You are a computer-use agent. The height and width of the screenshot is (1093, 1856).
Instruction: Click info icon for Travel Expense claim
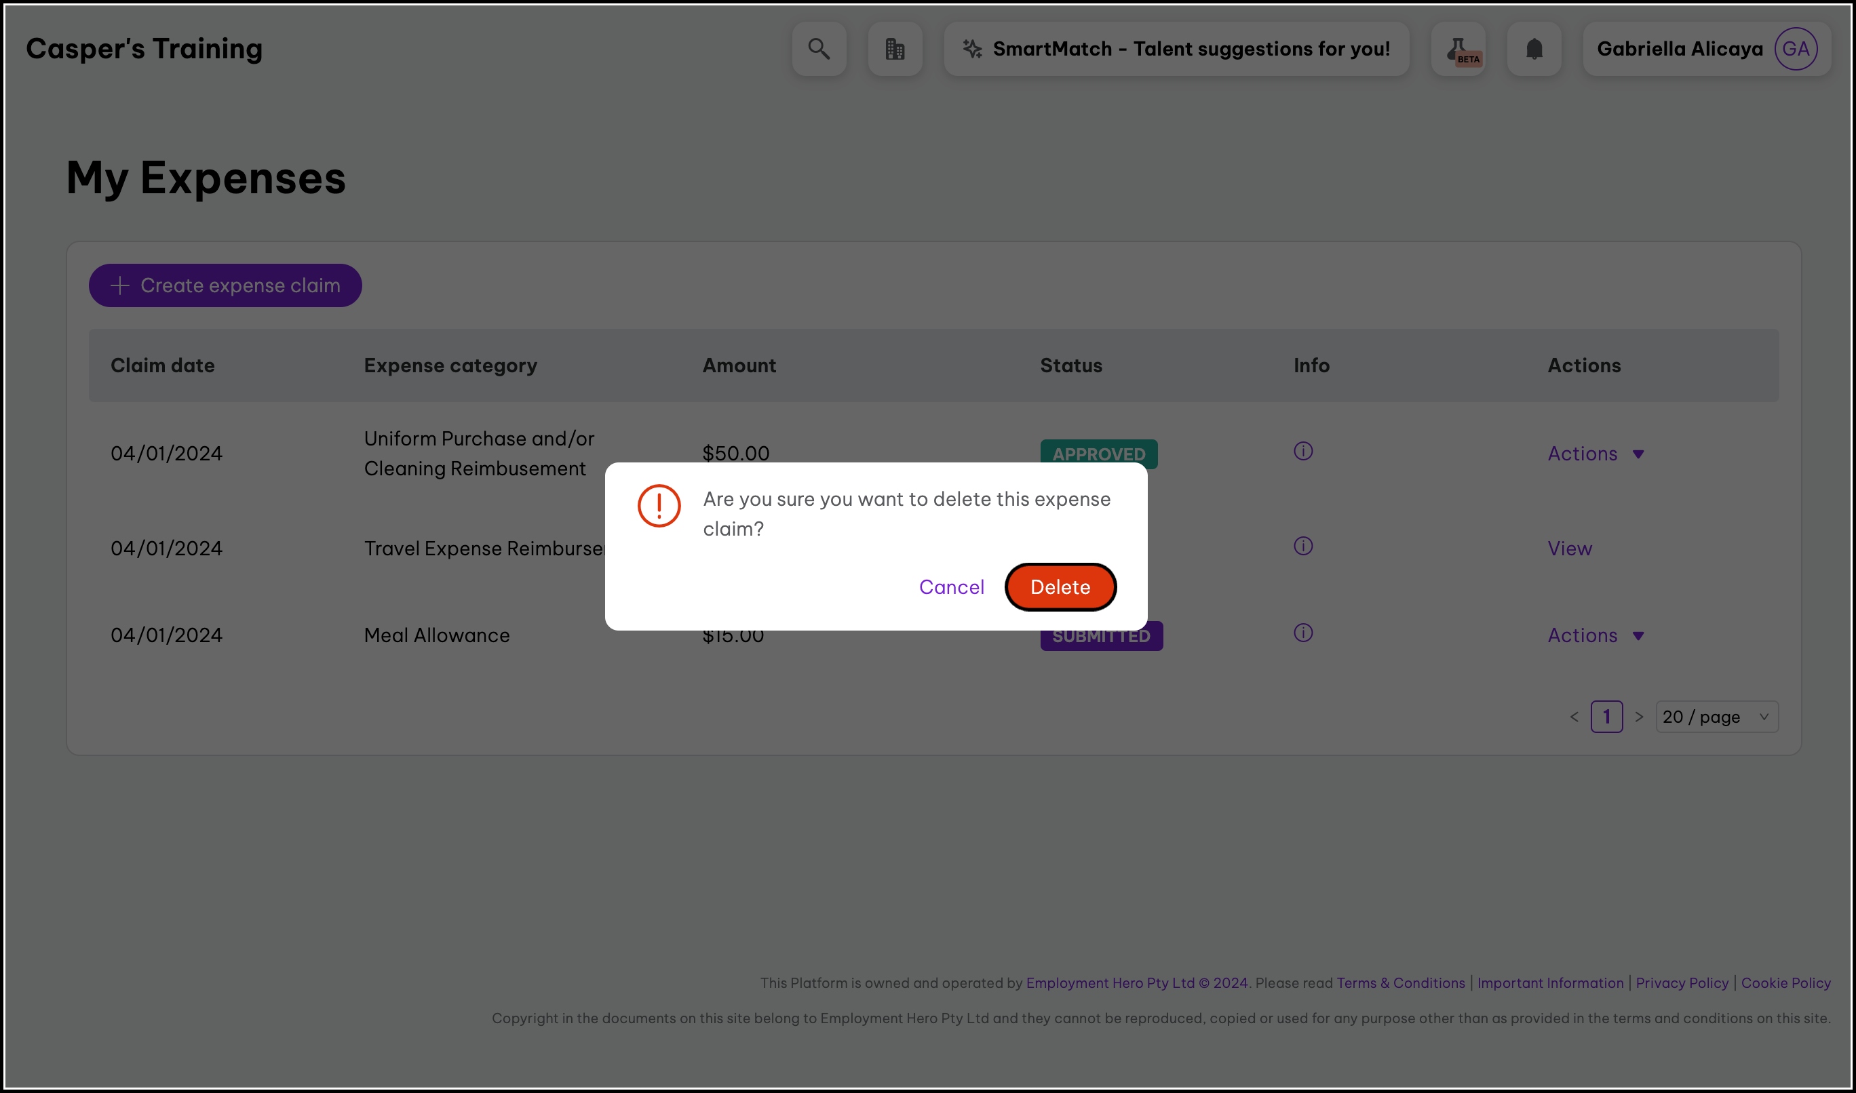[x=1302, y=546]
